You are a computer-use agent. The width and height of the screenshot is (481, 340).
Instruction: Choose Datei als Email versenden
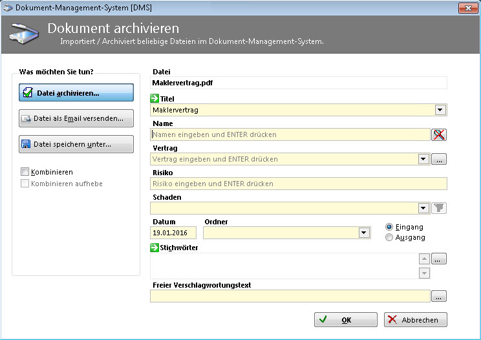76,118
